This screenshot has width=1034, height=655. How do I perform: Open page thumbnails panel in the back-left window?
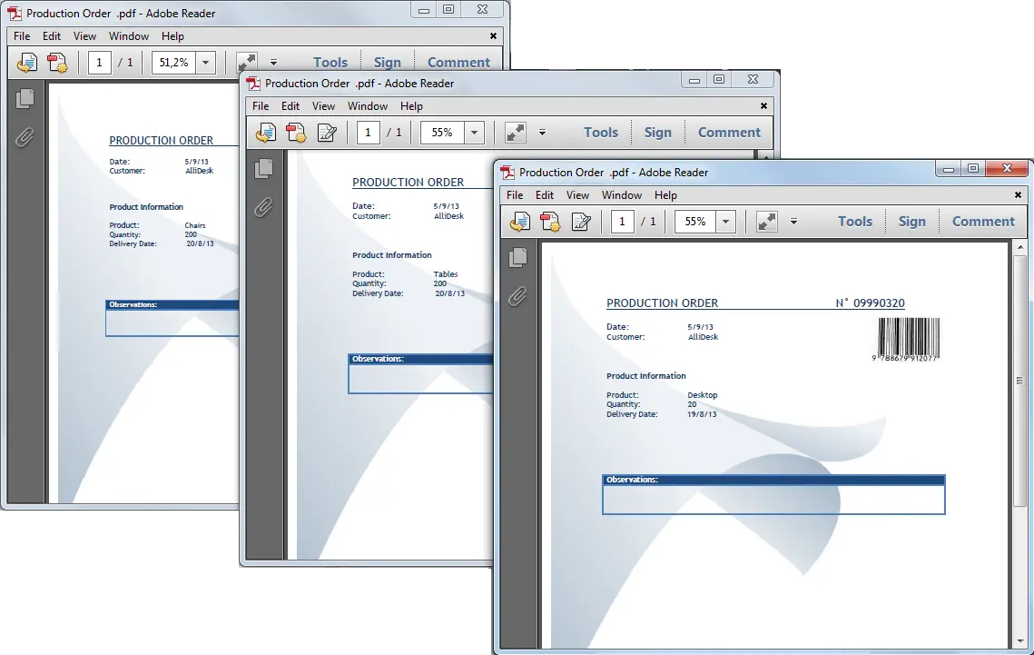point(25,97)
